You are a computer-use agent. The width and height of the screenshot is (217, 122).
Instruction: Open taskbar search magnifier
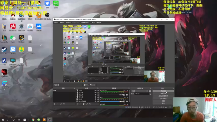8,120
